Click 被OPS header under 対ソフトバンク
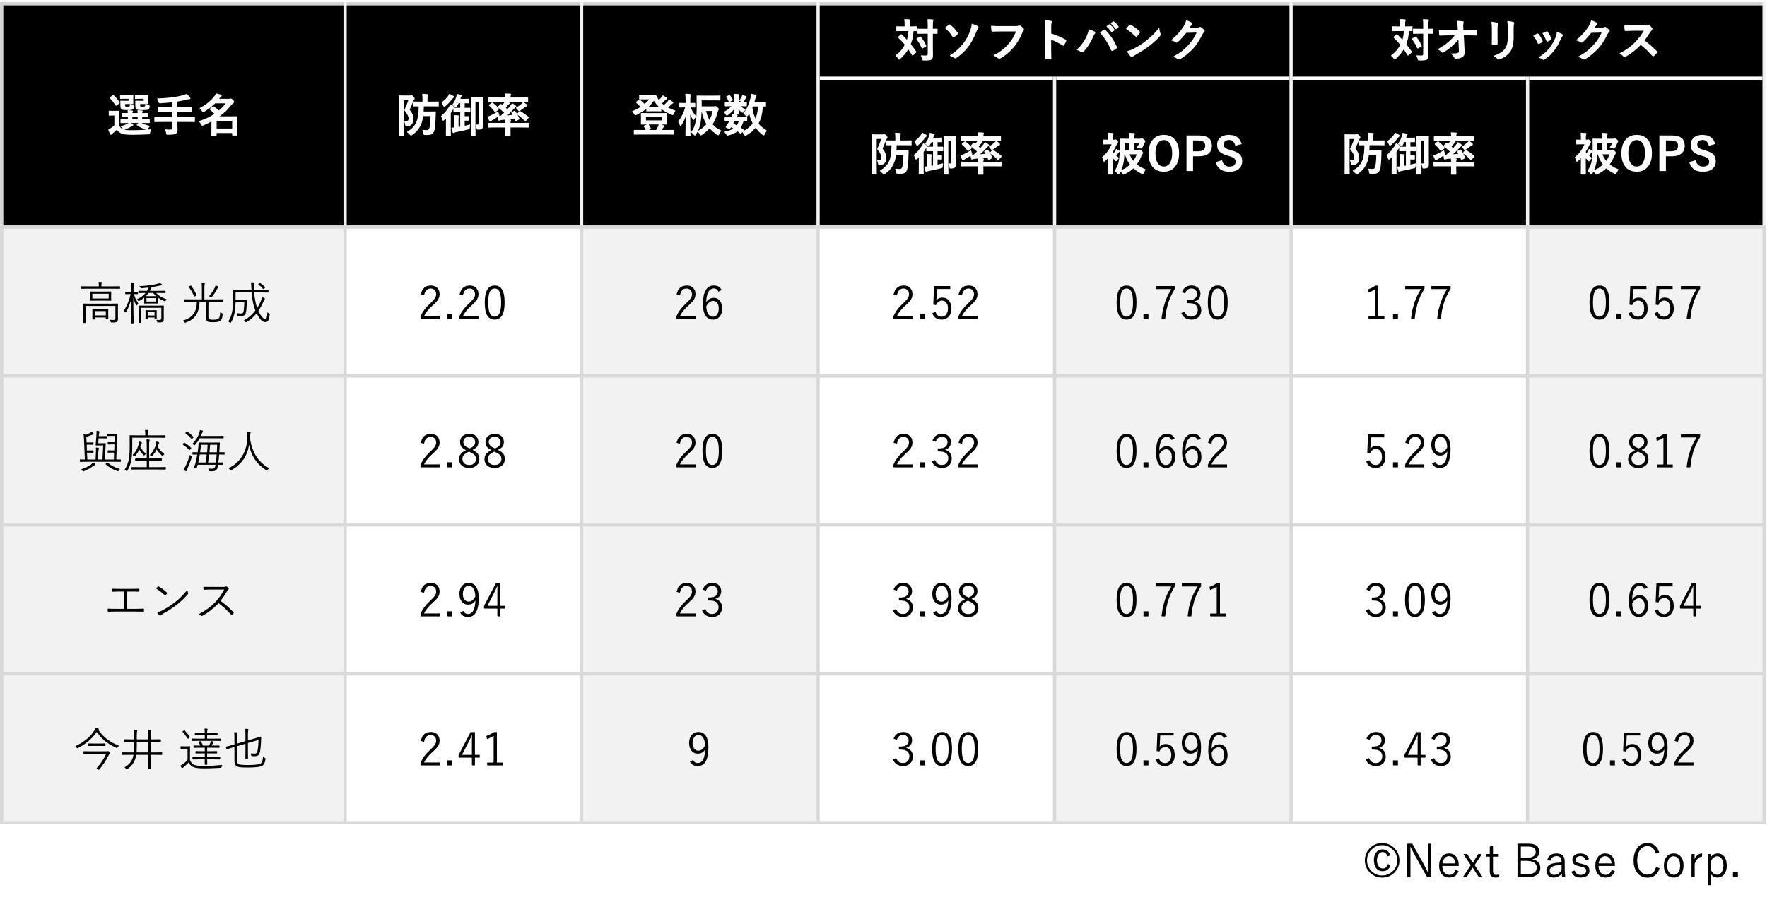This screenshot has height=919, width=1772. coord(1173,153)
